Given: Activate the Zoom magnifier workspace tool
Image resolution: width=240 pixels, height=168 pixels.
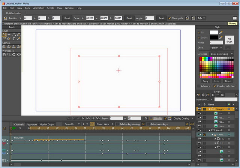Looking at the screenshot, I should tap(9, 54).
